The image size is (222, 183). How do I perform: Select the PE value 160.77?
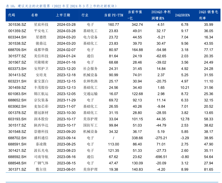click(113, 25)
